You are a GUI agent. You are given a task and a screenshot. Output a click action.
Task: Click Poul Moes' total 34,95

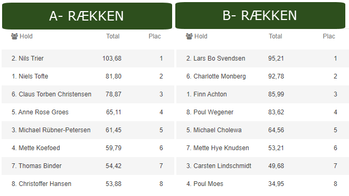click(276, 184)
